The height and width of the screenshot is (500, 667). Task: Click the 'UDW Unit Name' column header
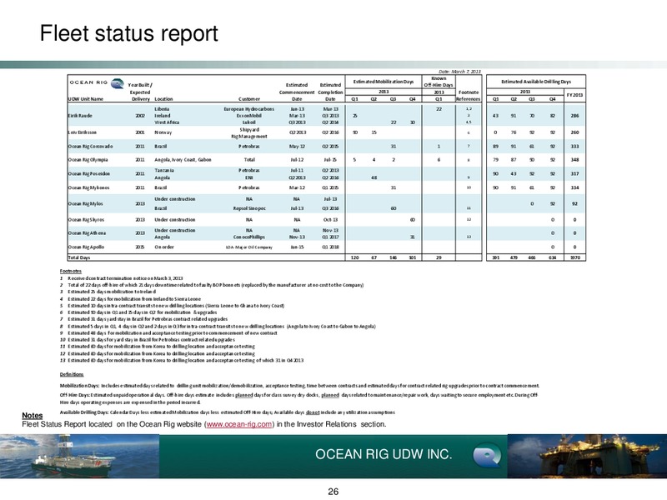[86, 99]
